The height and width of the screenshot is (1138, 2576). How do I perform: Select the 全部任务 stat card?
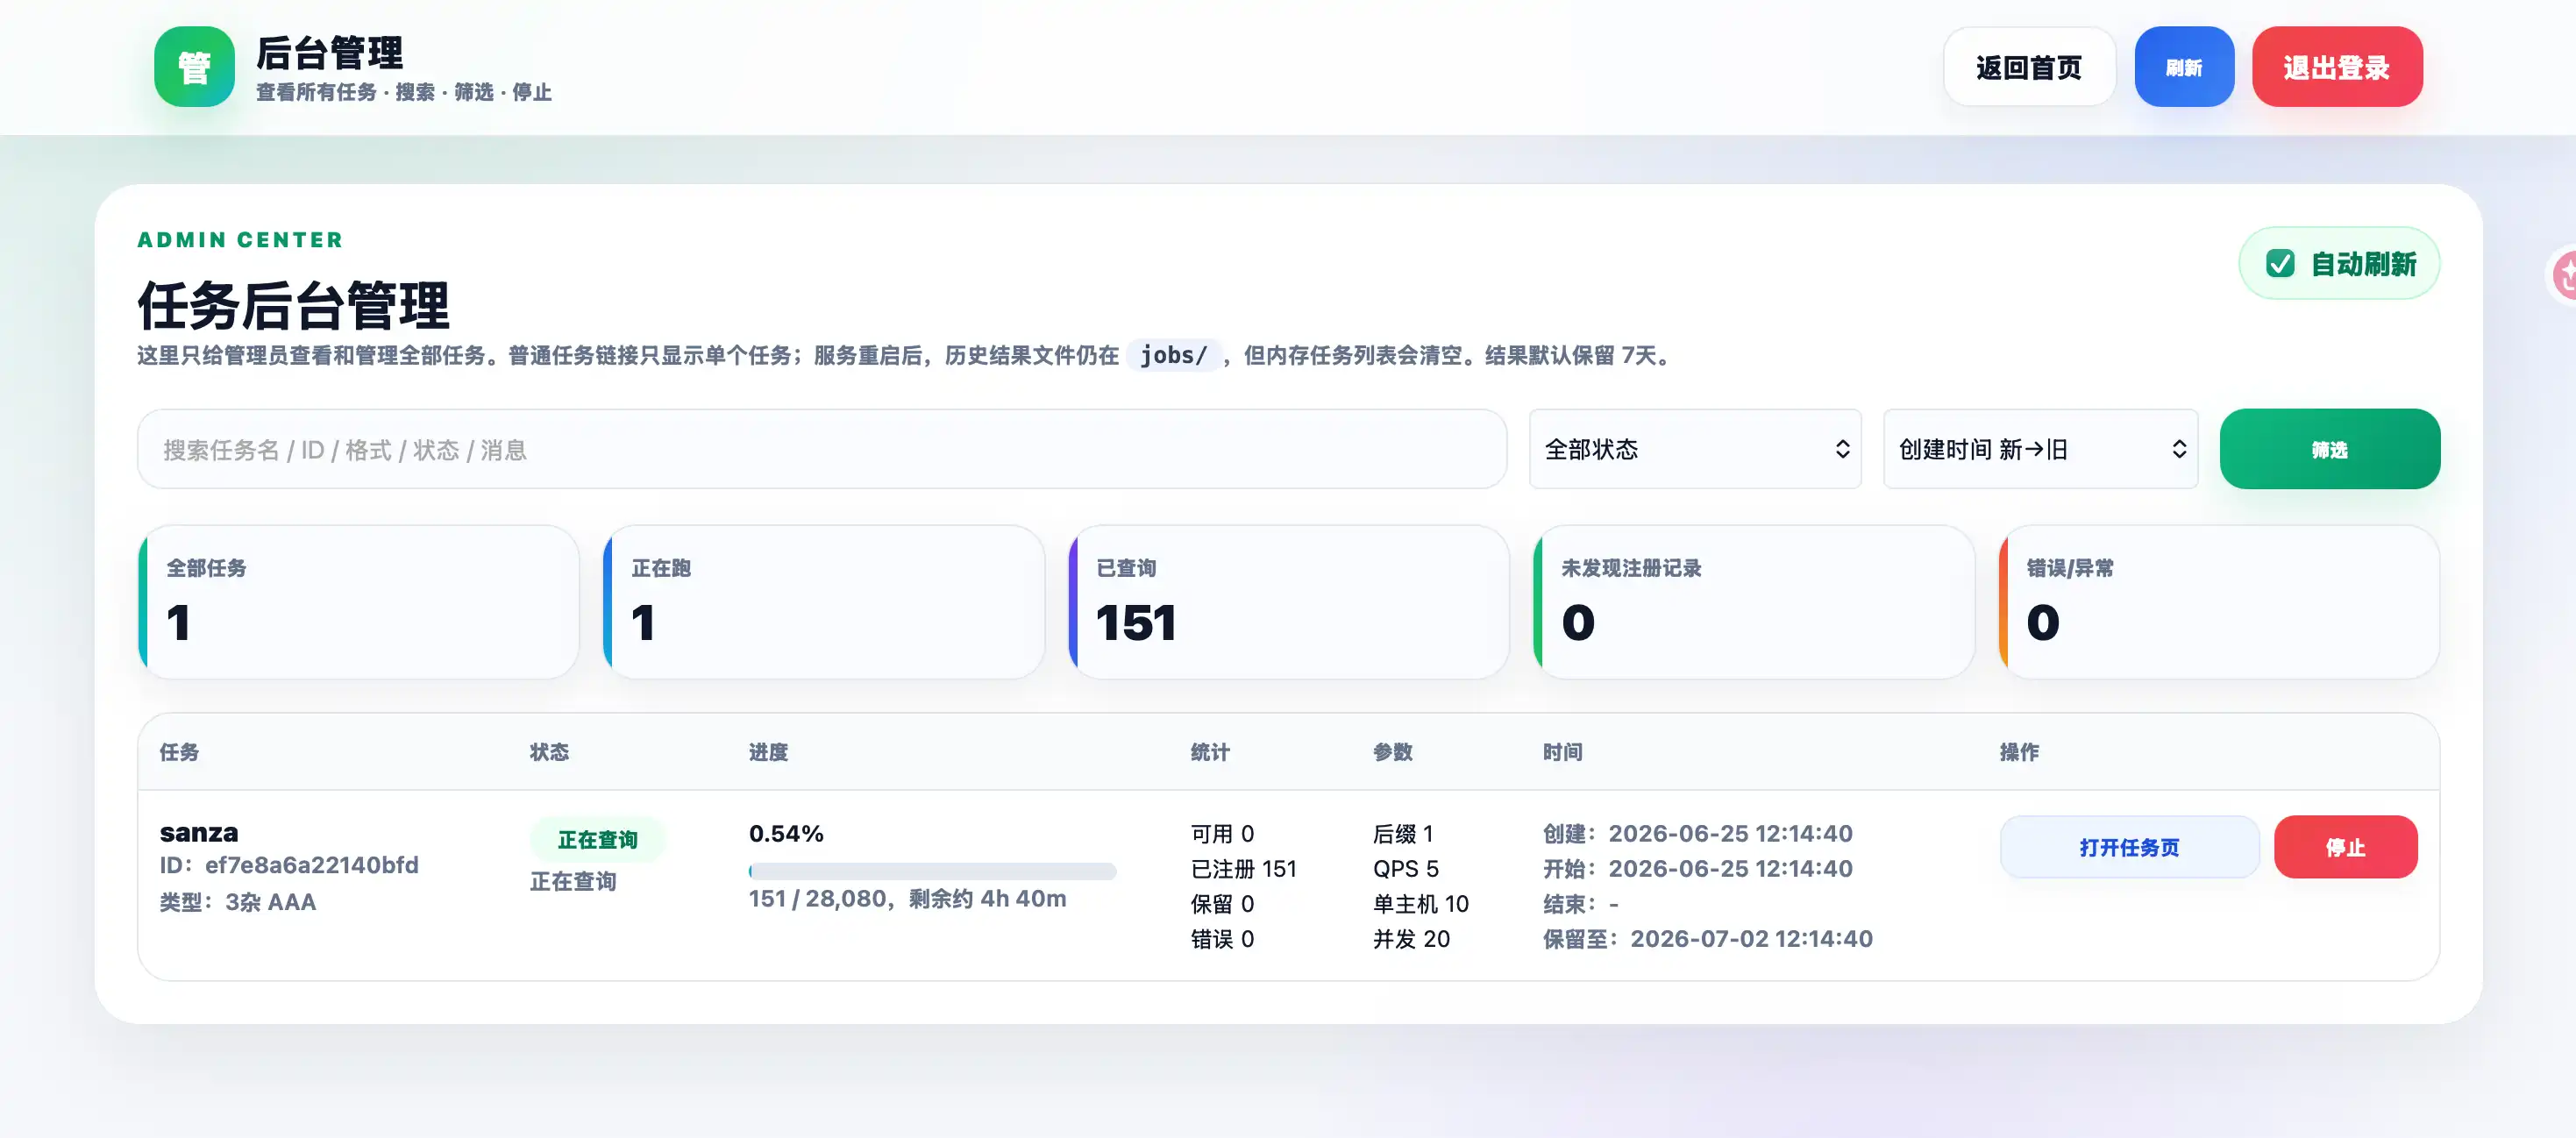[x=359, y=602]
